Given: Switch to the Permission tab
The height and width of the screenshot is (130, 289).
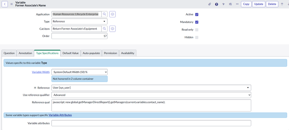Looking at the screenshot, I should tap(110, 53).
